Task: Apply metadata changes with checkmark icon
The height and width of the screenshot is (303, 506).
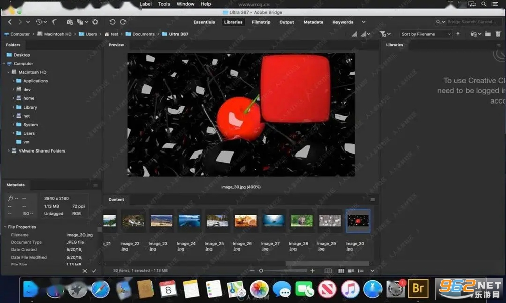Action: tap(94, 271)
